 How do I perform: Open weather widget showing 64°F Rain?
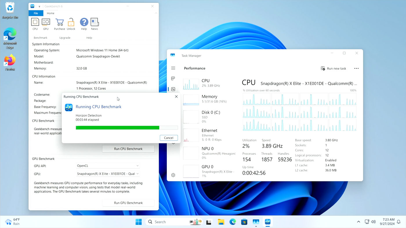tap(12, 222)
